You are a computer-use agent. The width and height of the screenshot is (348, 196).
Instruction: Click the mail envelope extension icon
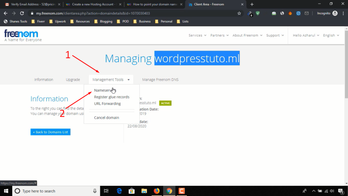pos(307,13)
